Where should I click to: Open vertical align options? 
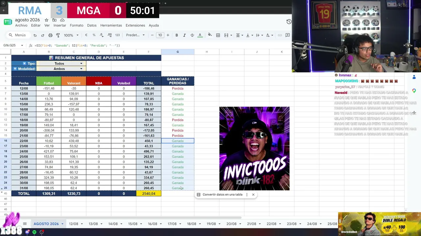click(x=248, y=35)
